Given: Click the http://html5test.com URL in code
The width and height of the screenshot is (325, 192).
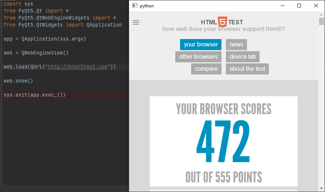Looking at the screenshot, I should pos(78,67).
